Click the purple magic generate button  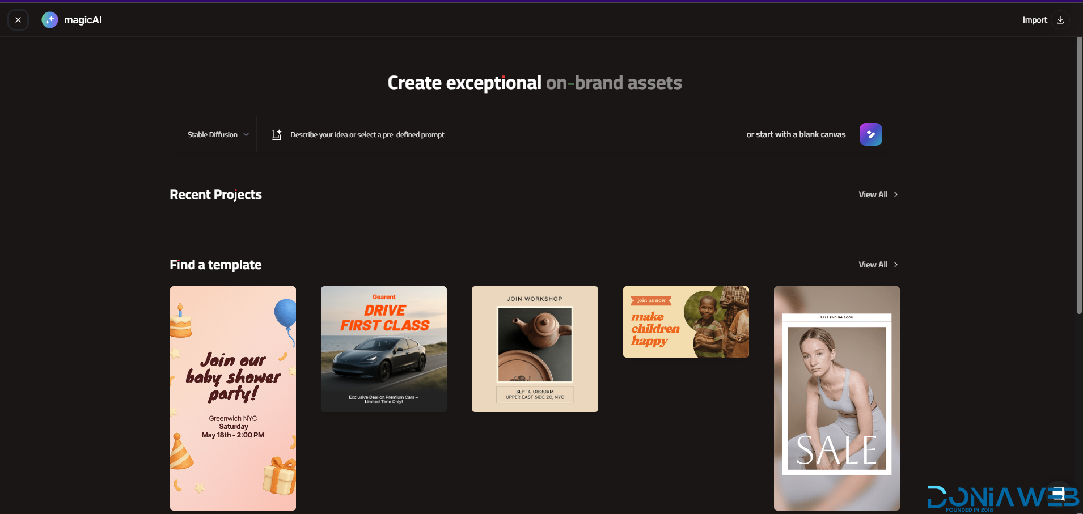click(x=870, y=134)
